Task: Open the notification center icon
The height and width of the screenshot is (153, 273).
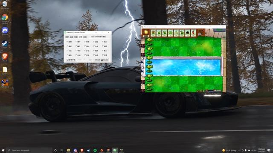Action: [x=269, y=150]
